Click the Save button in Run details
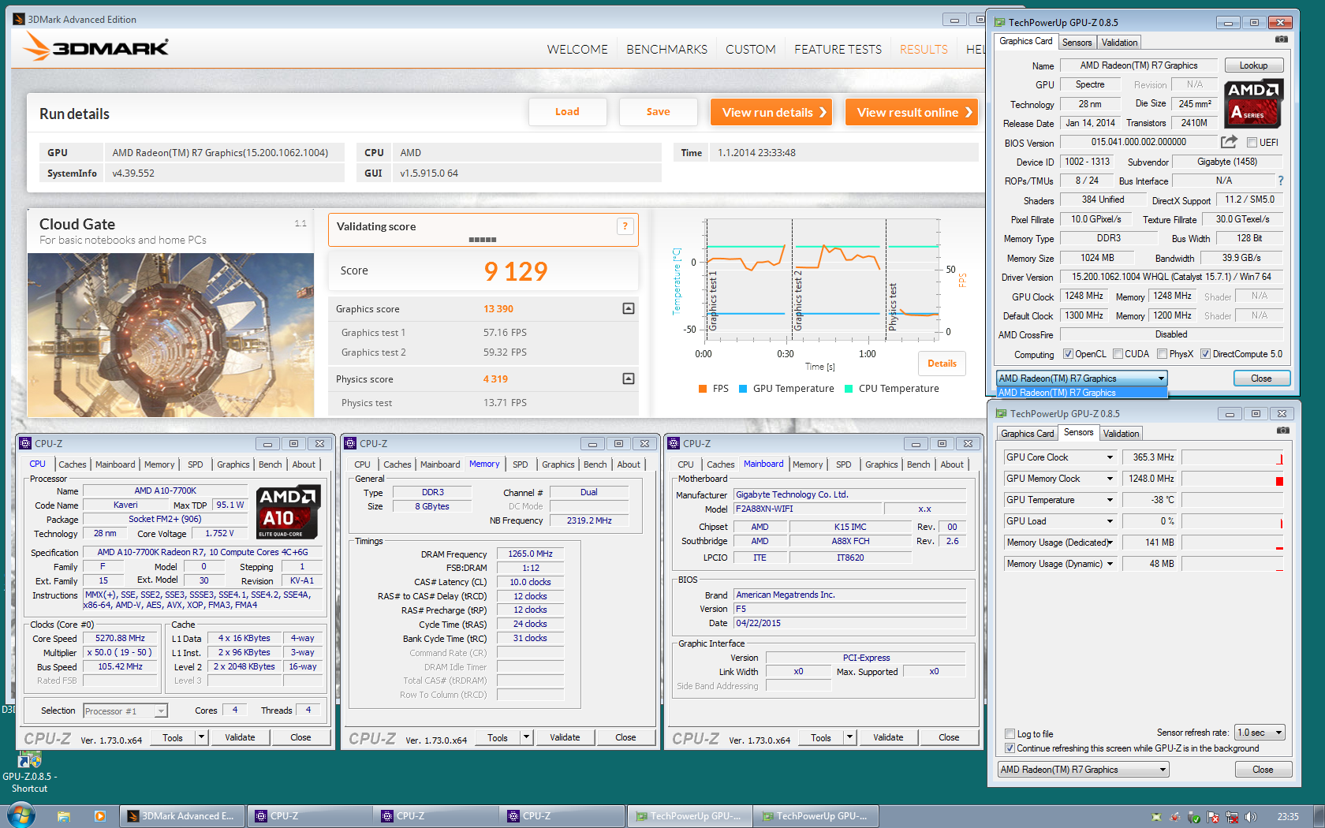 tap(658, 112)
